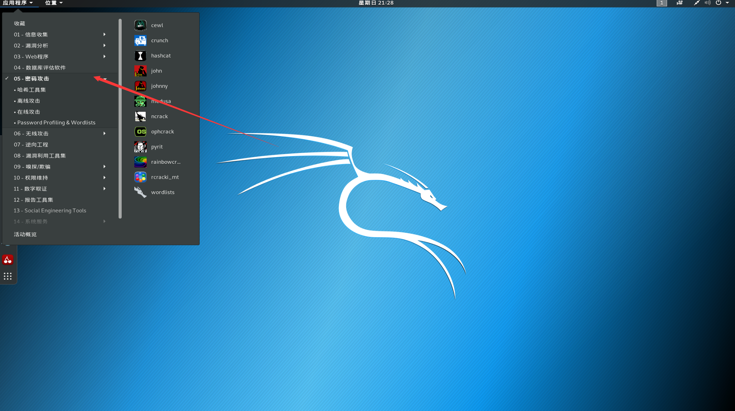Viewport: 735px width, 411px height.
Task: Open the power menu icon
Action: tap(718, 3)
